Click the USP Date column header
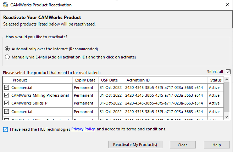233x152 pixels. point(109,80)
